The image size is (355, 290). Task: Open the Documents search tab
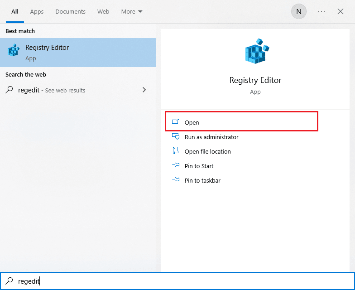point(71,12)
